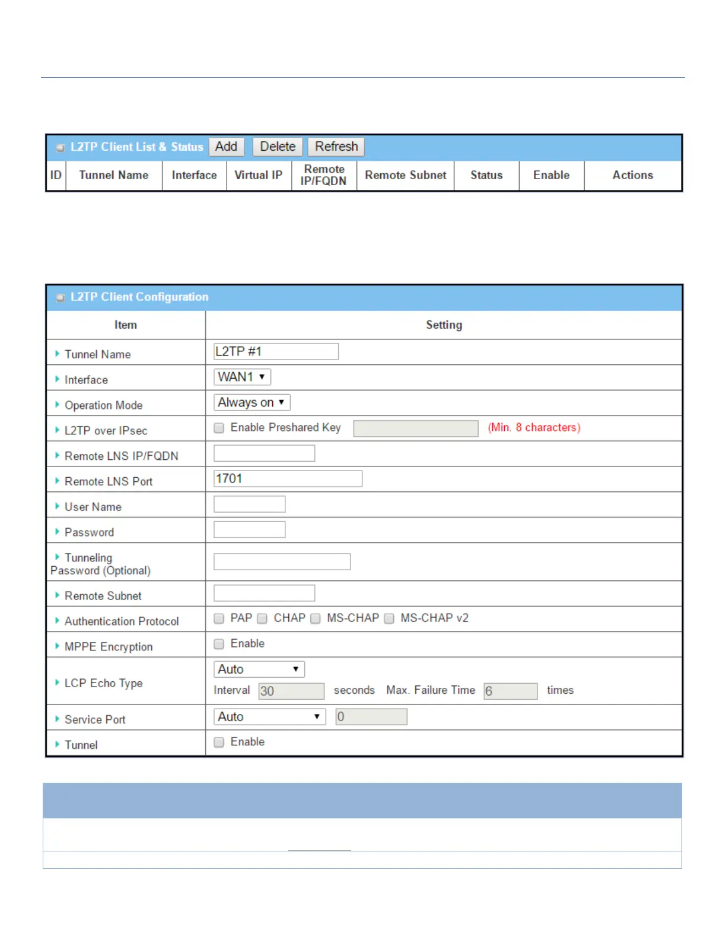This screenshot has width=726, height=940.
Task: Click the Delete button in L2TP Client List
Action: coord(278,147)
